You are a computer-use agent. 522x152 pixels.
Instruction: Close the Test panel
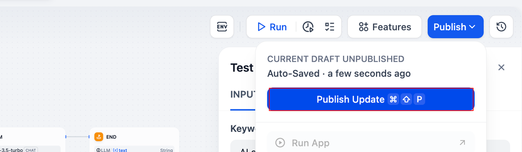coord(502,67)
